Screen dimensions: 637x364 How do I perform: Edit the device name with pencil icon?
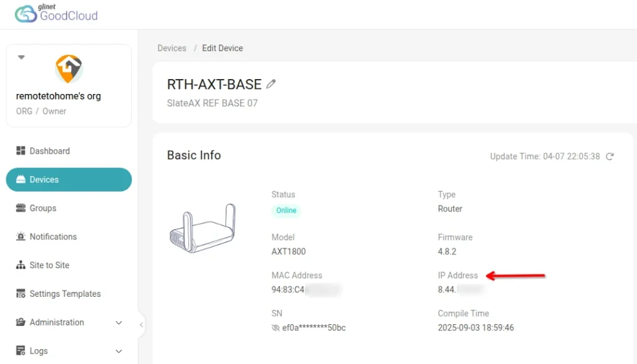[271, 84]
